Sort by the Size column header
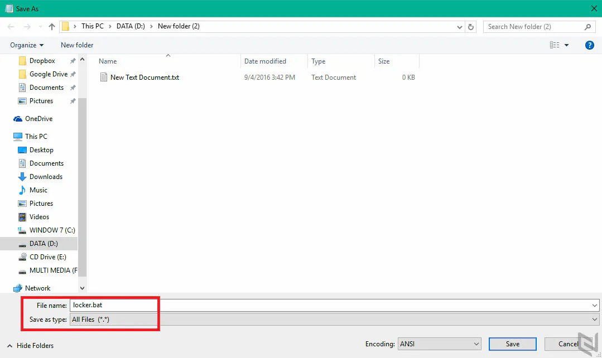Screen dimensions: 602x358 click(384, 61)
